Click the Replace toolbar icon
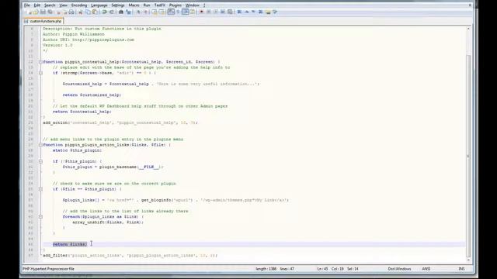Image resolution: width=497 pixels, height=279 pixels. tap(128, 12)
